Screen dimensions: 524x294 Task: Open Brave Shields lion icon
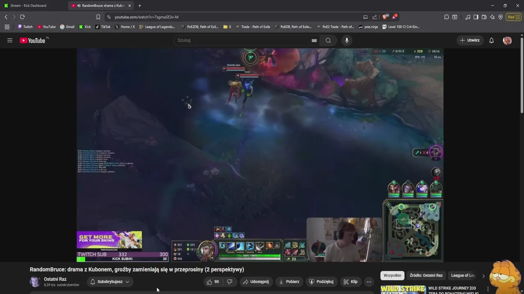(384, 17)
